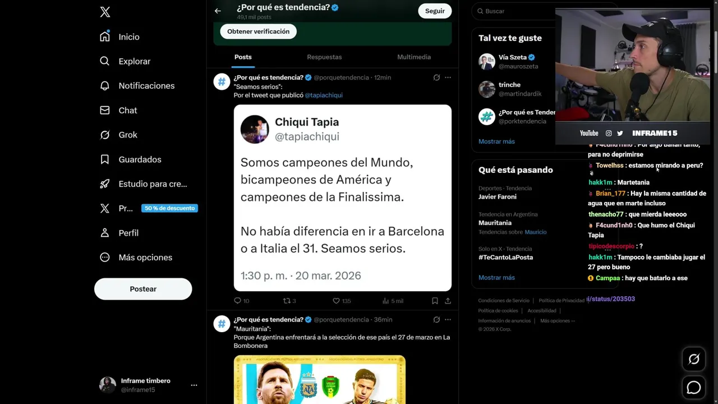
Task: Open the floating chat messages button
Action: pos(694,388)
